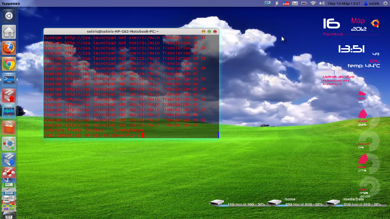Launch Google Chrome from the launcher
This screenshot has height=219, width=390.
pos(9,64)
